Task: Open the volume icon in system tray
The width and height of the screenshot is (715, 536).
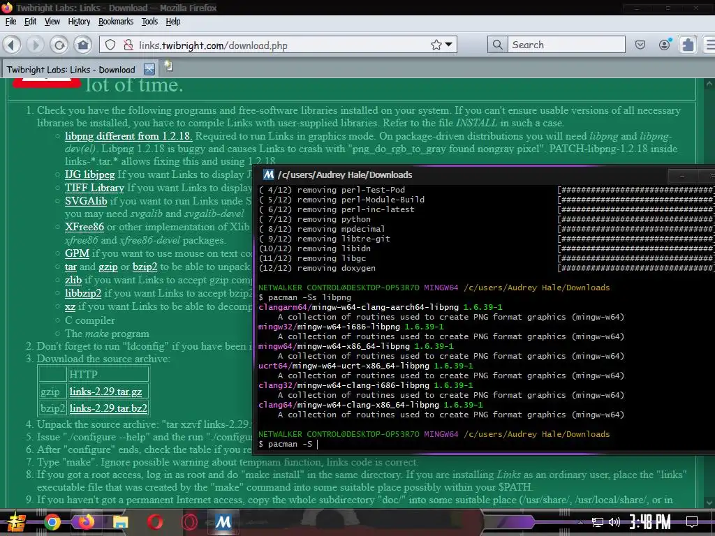Action: (614, 522)
